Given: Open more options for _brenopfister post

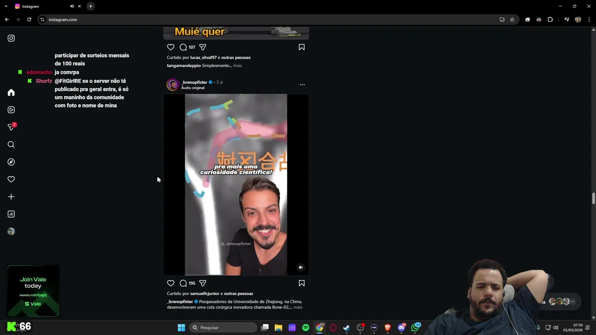Looking at the screenshot, I should point(302,85).
